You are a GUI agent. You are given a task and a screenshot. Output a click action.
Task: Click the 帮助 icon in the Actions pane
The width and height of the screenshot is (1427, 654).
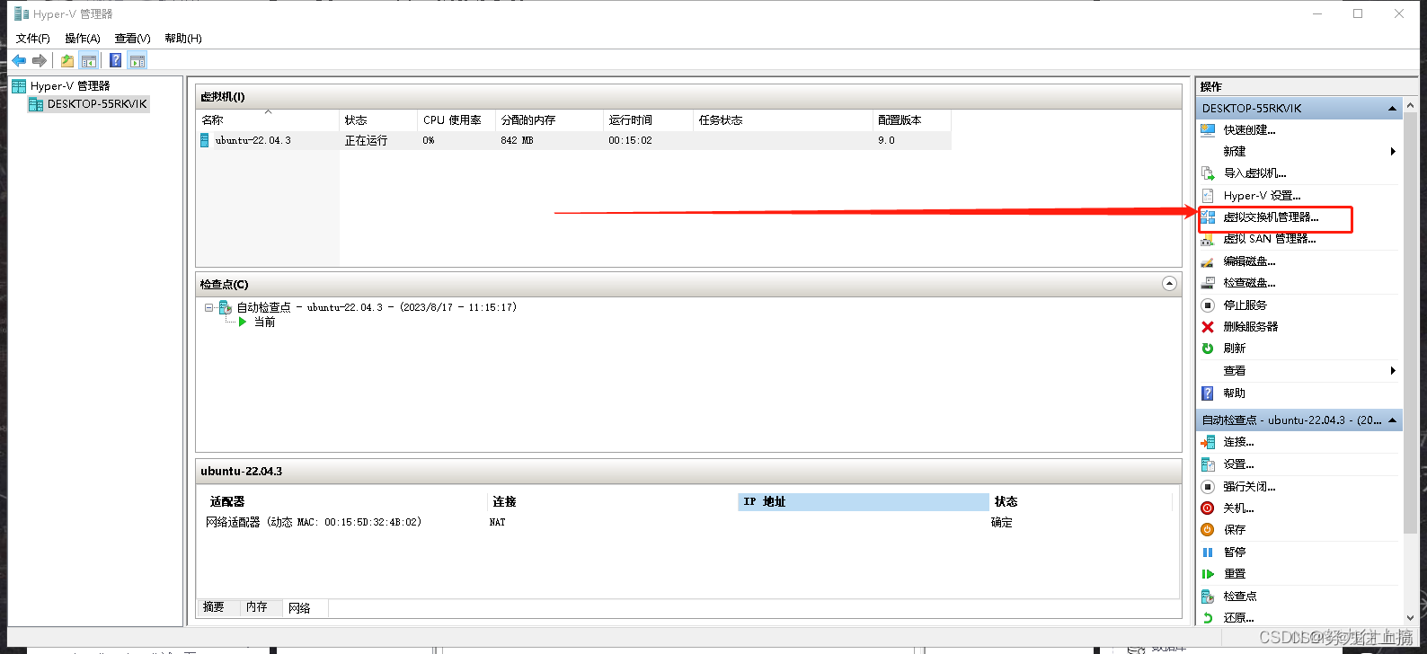[1208, 393]
